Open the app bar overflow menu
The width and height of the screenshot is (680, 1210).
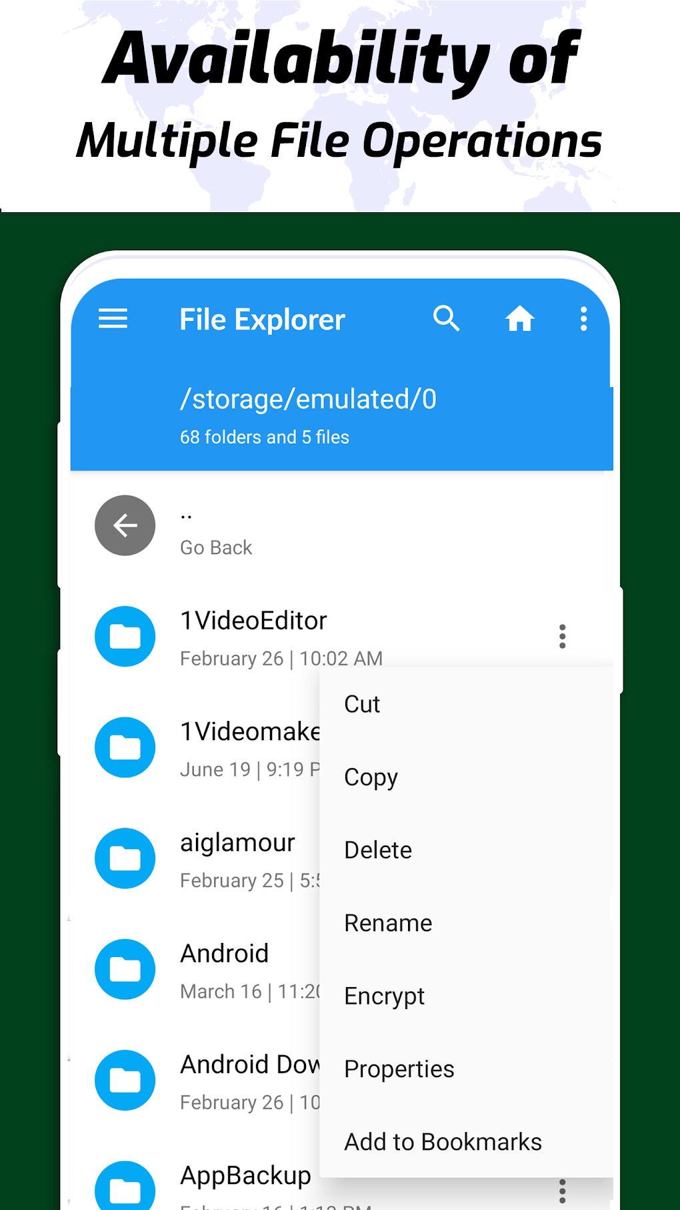tap(583, 319)
